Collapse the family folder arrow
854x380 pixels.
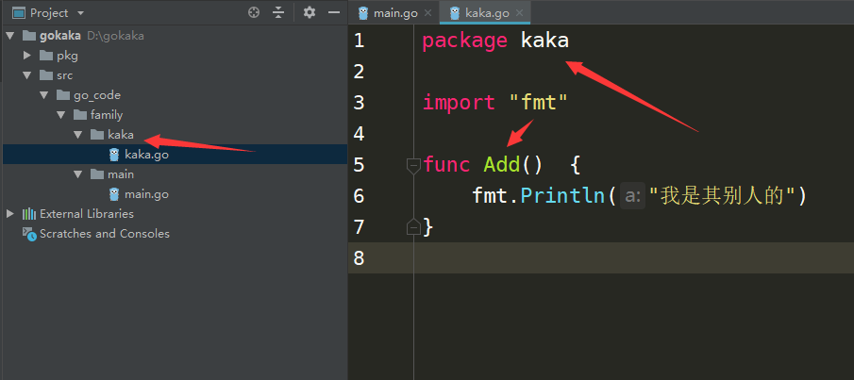pyautogui.click(x=61, y=115)
